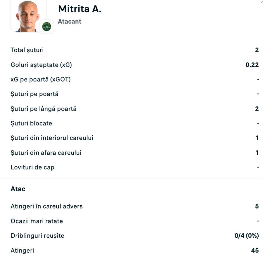Click the Atingeri în careul advers value 5
Screen dimensions: 263x266
[257, 206]
